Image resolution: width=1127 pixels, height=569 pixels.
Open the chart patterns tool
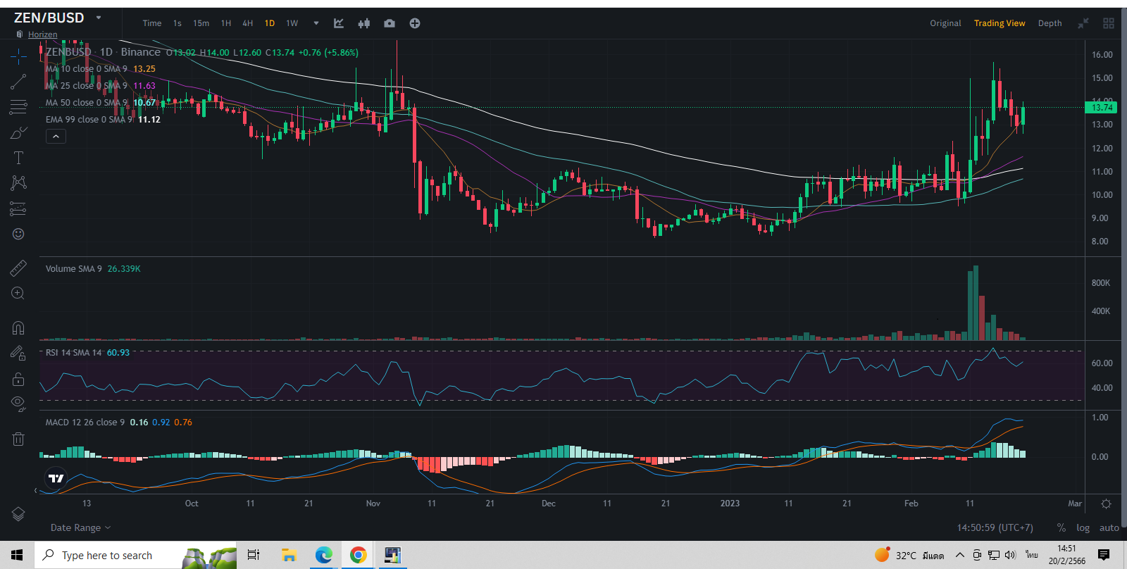pos(18,183)
